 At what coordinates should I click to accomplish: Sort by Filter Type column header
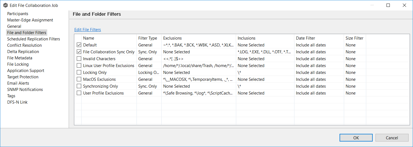[x=149, y=38]
